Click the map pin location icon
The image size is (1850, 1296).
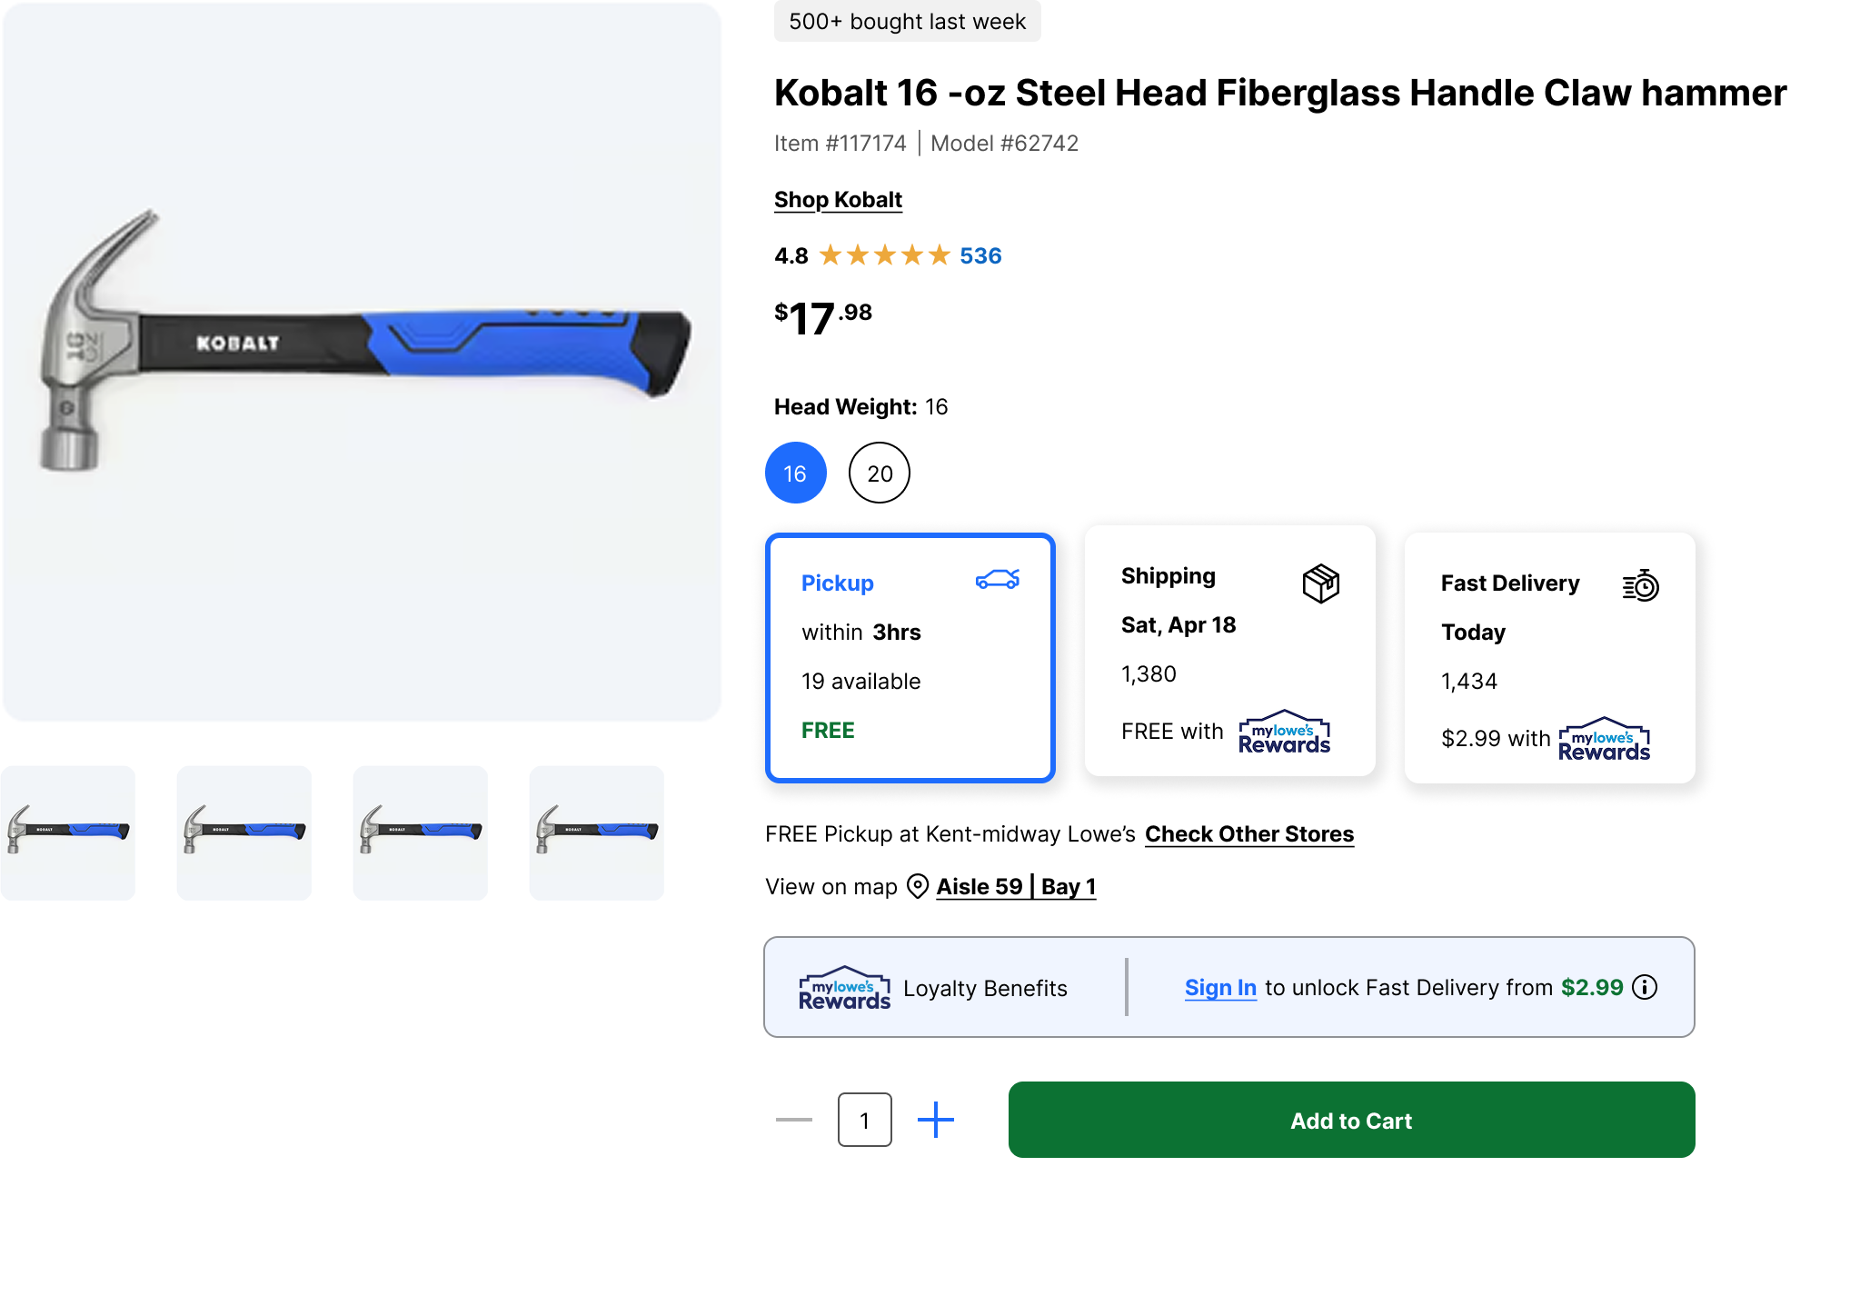[918, 886]
